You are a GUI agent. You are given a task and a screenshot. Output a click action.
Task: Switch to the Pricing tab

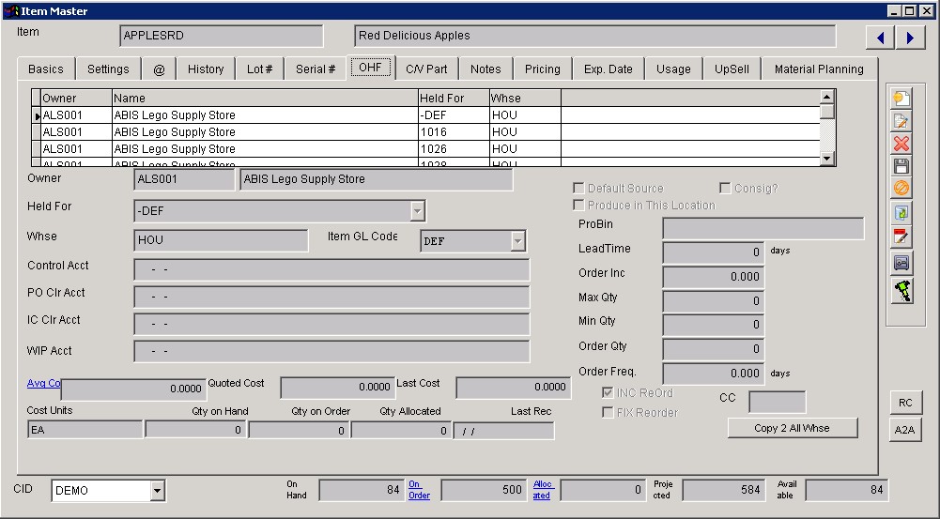click(x=542, y=69)
